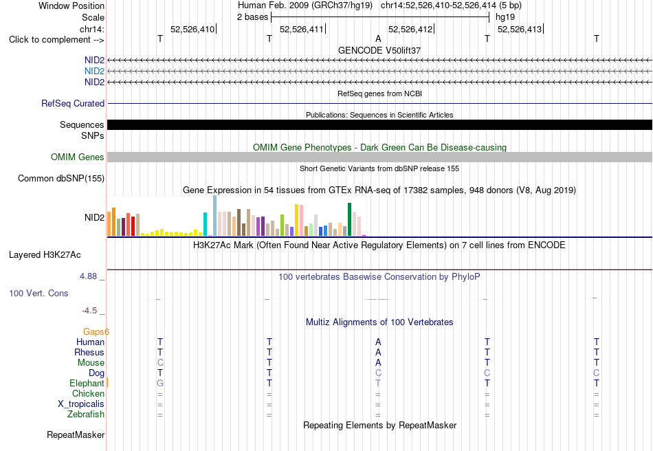
Task: Click the orange Gaps label
Action: click(96, 332)
